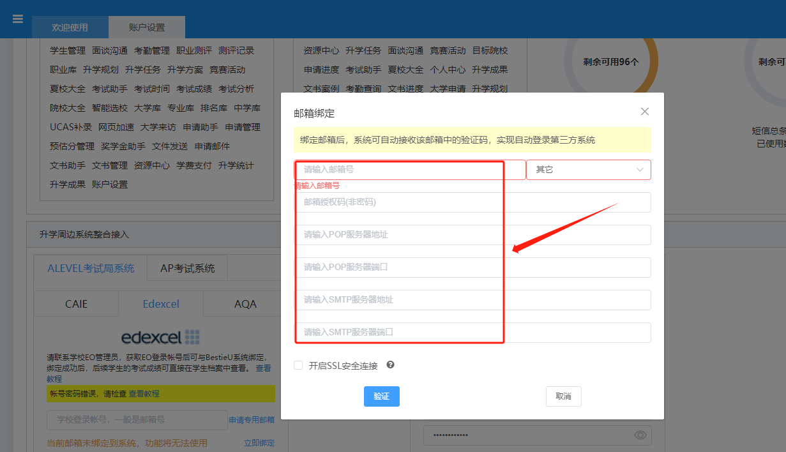786x452 pixels.
Task: Focus the 请输入邮箱号 input field
Action: tap(410, 170)
